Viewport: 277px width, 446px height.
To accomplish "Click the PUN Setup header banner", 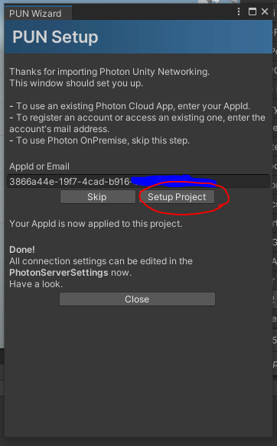I will click(138, 37).
